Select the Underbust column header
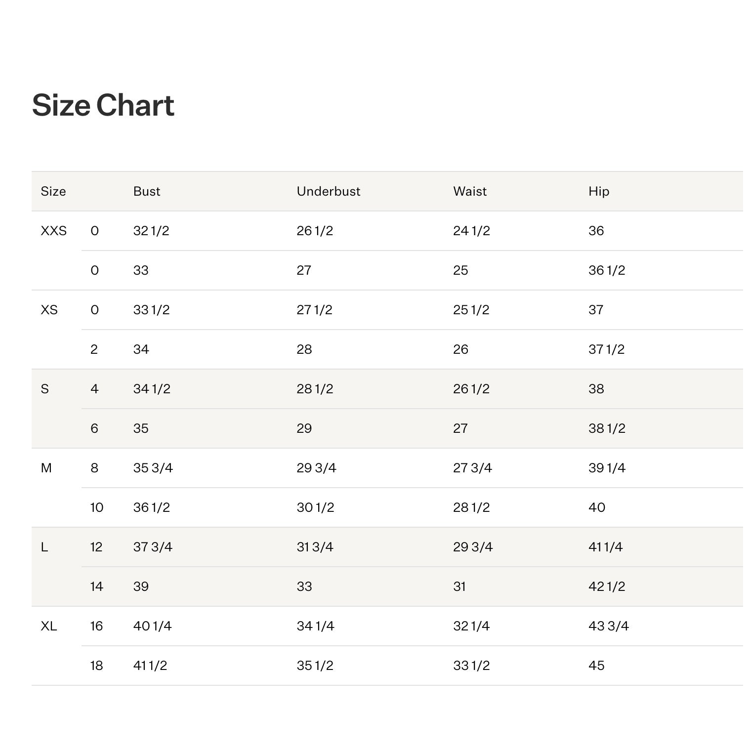This screenshot has height=750, width=750. pos(329,191)
